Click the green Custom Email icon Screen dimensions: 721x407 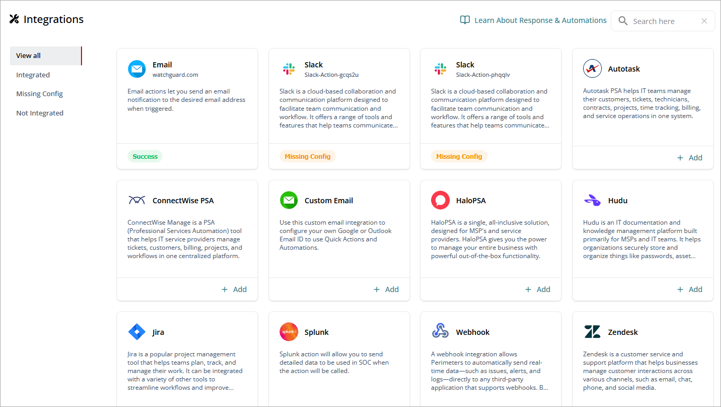[288, 200]
